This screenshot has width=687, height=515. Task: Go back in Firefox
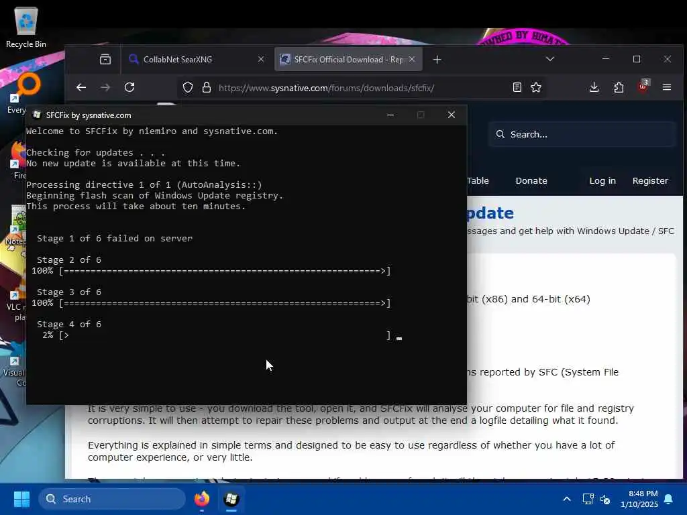pos(81,88)
